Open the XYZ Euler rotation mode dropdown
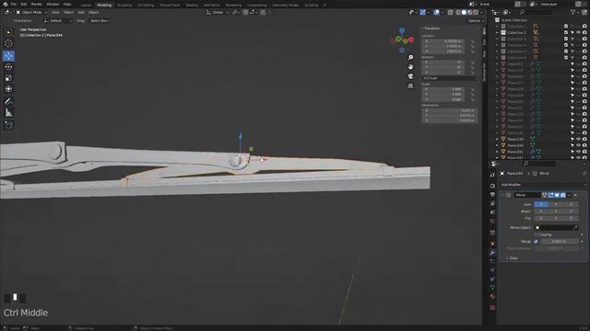590x331 pixels. tap(450, 78)
